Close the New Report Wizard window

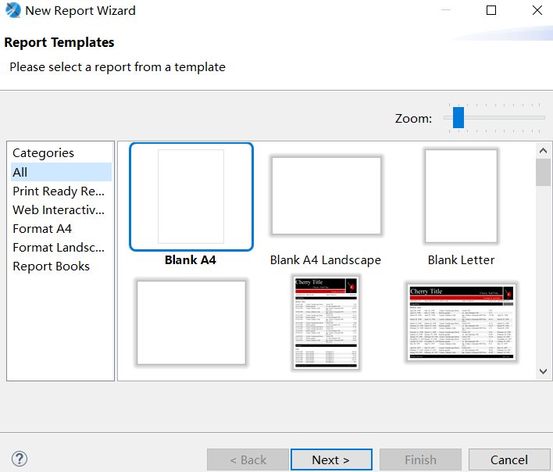click(x=537, y=10)
